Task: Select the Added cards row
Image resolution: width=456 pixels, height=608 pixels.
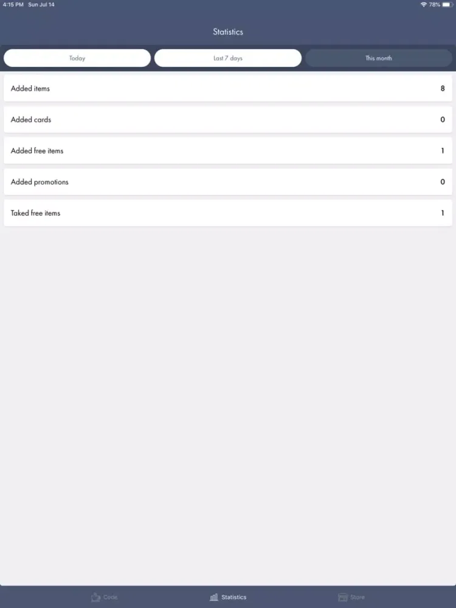Action: (x=228, y=119)
